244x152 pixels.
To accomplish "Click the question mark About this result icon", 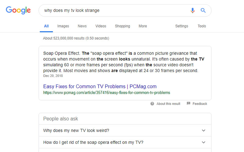I will (152, 104).
